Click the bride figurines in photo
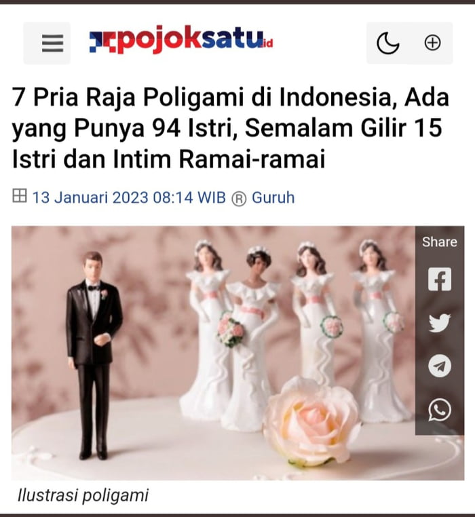The width and height of the screenshot is (475, 517). click(294, 333)
